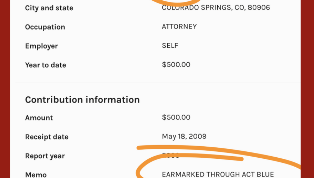
Task: Click the "Receipt date" label
Action: point(47,137)
